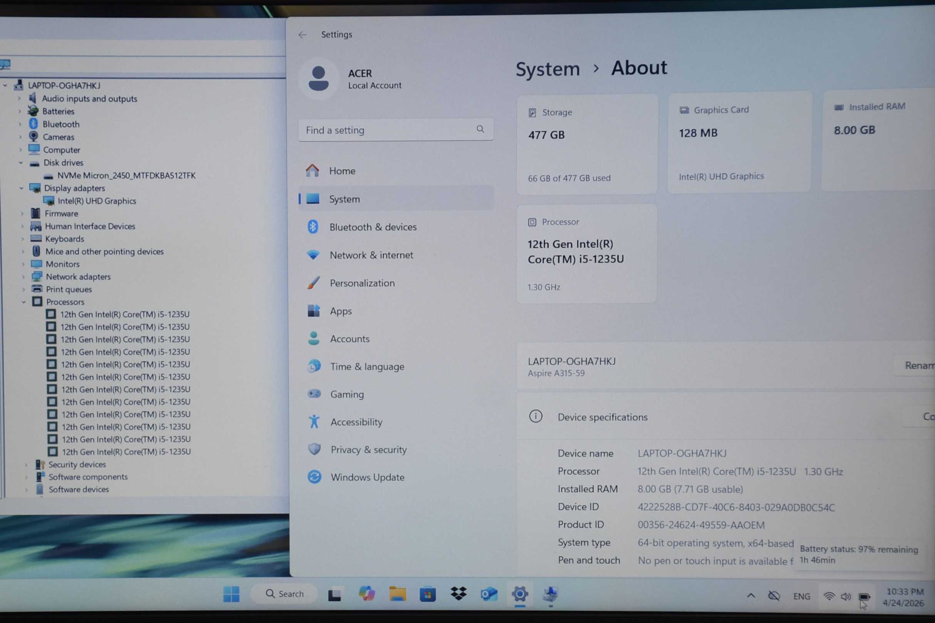The height and width of the screenshot is (623, 935).
Task: Collapse the Disk drives node
Action: click(21, 162)
